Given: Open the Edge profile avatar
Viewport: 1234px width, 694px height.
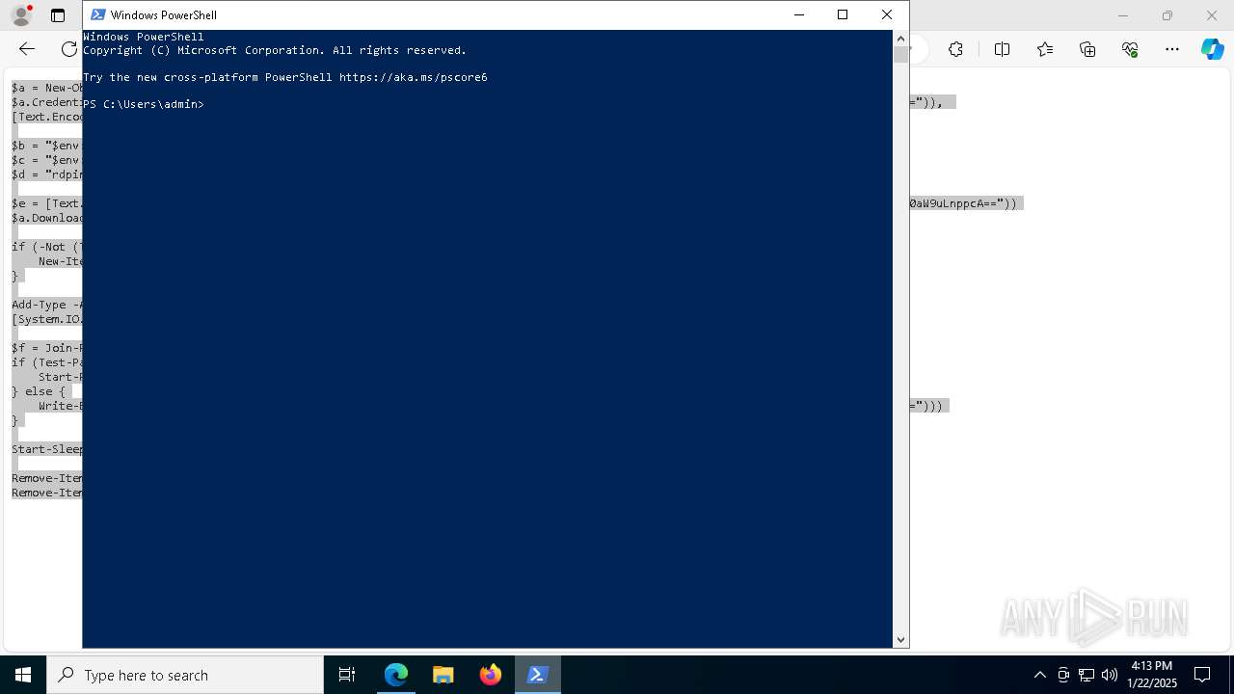Looking at the screenshot, I should tap(21, 15).
